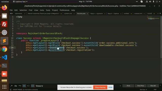Screen dimensions: 162x91
Task: Switch to the untitled tab
Action: point(126,13)
